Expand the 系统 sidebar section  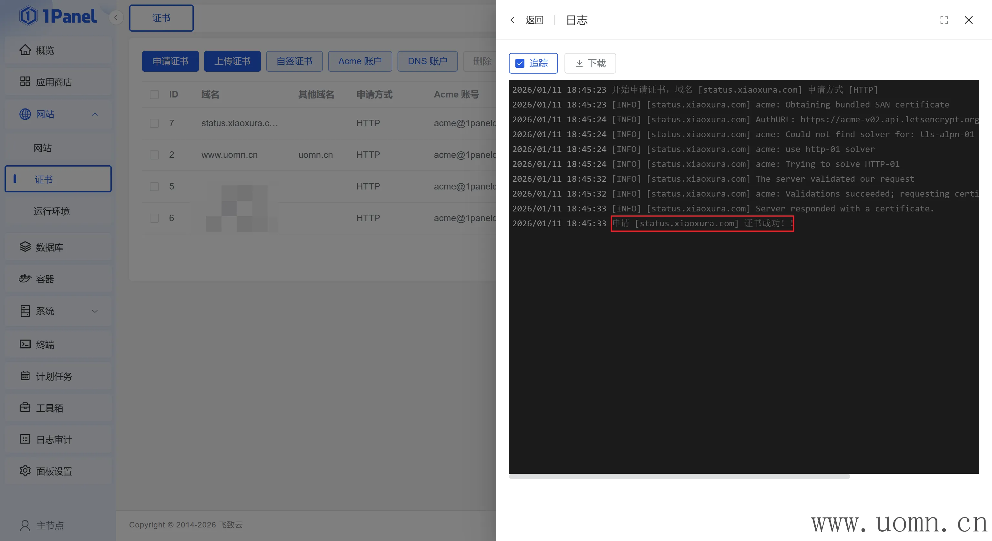[95, 311]
